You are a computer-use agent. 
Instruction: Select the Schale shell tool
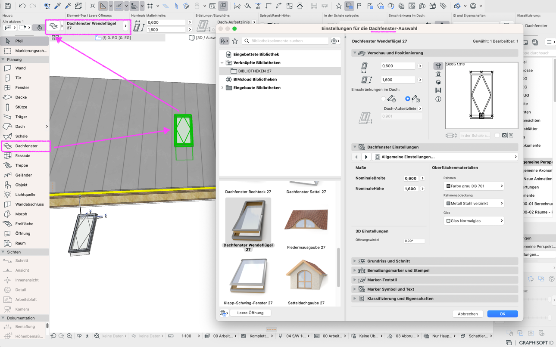pos(25,136)
